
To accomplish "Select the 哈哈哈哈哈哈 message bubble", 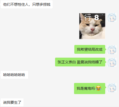I will 15,75.
